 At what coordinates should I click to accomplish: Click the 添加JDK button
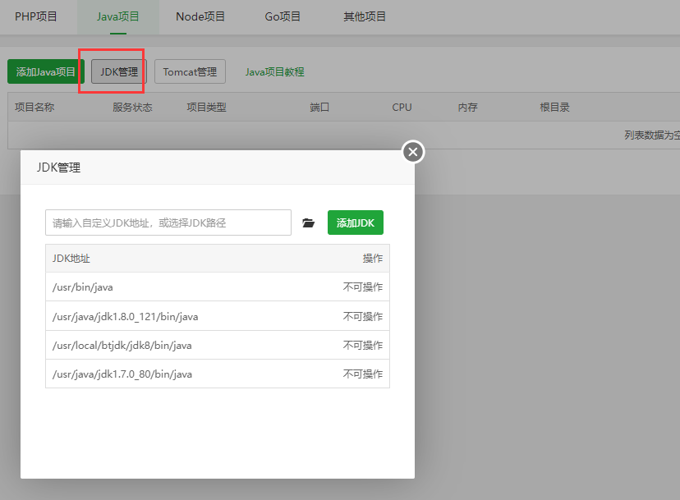pyautogui.click(x=356, y=222)
